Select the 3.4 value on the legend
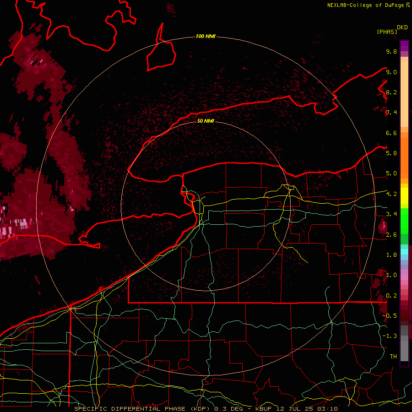The height and width of the screenshot is (412, 412). pos(391,214)
